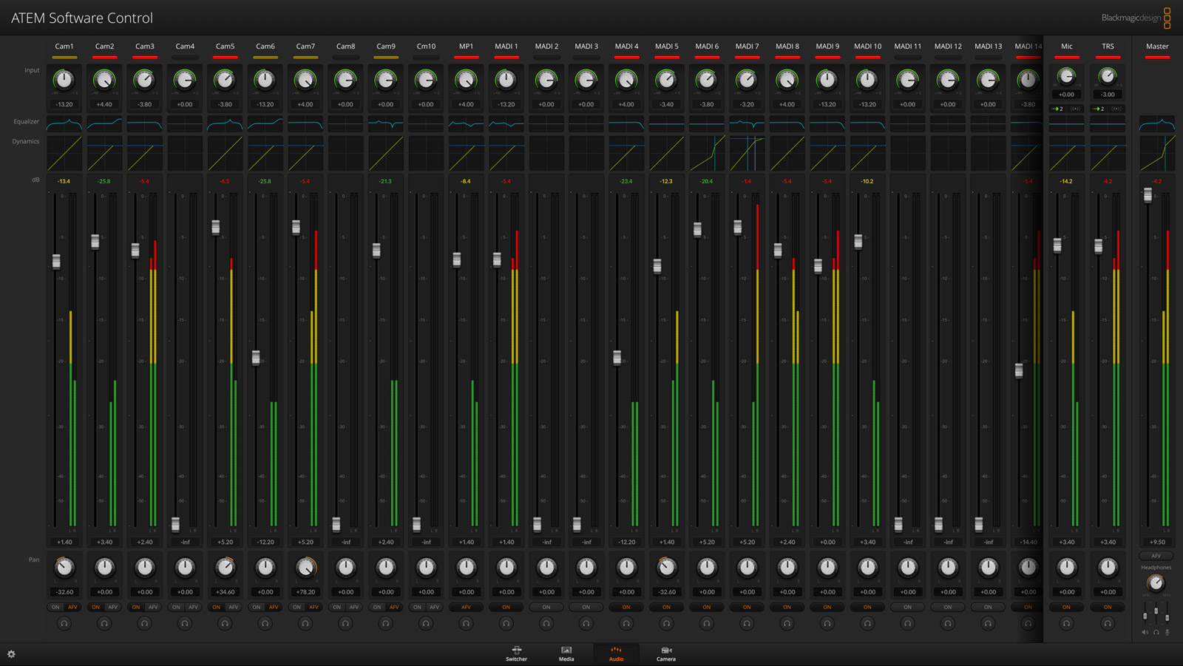Screen dimensions: 1183x666
Task: Turn off the MADI 5 ON button
Action: [x=666, y=607]
